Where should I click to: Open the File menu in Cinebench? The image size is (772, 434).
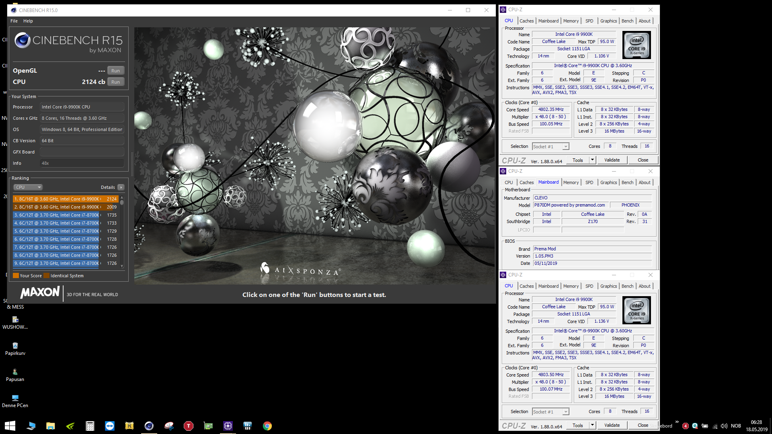point(14,21)
